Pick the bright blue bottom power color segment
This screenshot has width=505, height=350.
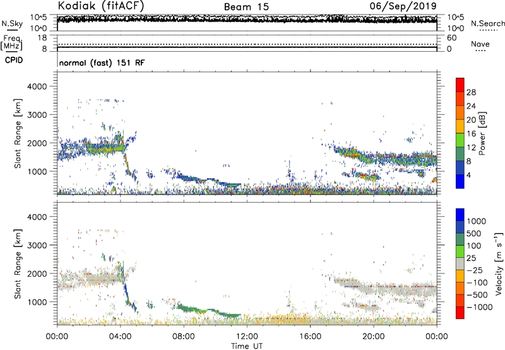460,181
